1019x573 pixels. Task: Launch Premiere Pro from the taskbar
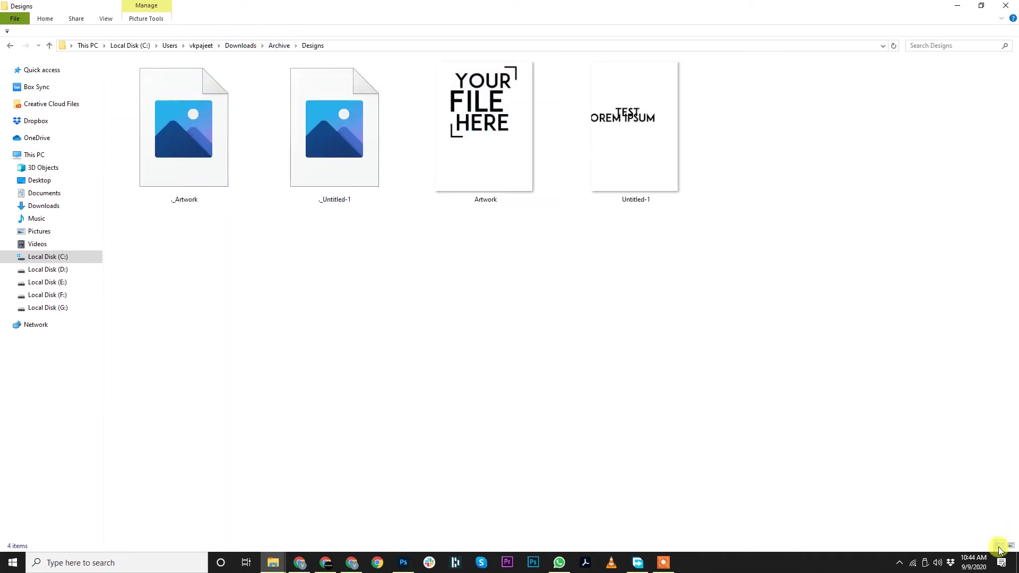[507, 562]
